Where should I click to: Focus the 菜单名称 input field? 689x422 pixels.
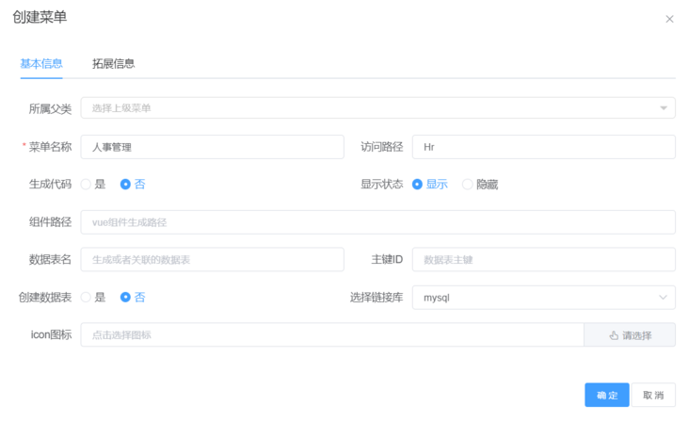212,147
